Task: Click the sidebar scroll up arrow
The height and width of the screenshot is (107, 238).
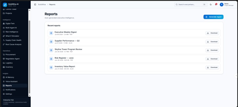Action: coord(30,10)
